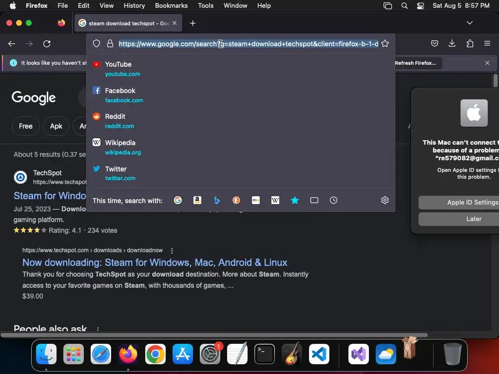Choose the Reddit suggestion
Viewport: 499px width, 374px height.
point(241,121)
